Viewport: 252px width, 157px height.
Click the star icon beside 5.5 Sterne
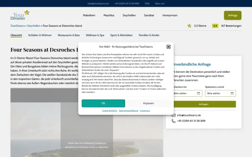click(x=189, y=26)
